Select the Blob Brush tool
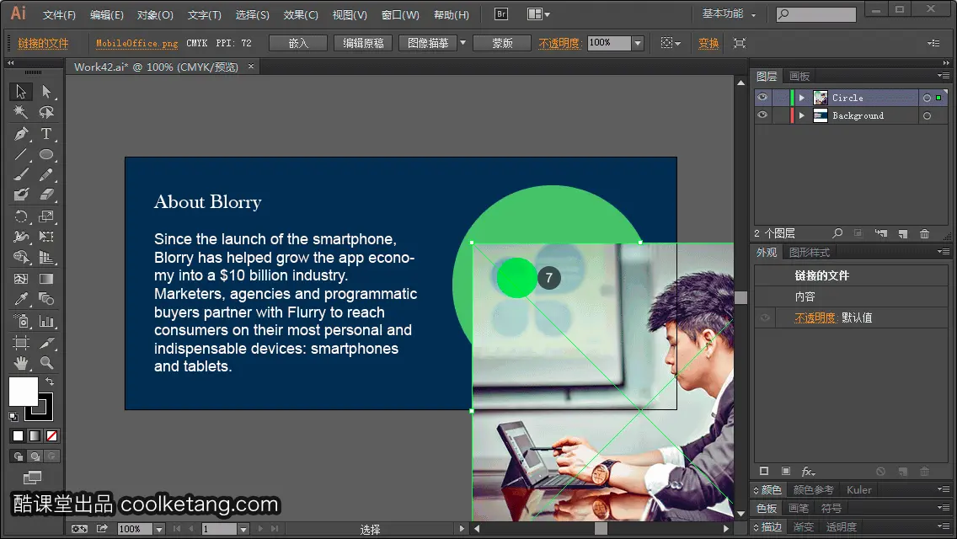The width and height of the screenshot is (957, 539). (21, 195)
